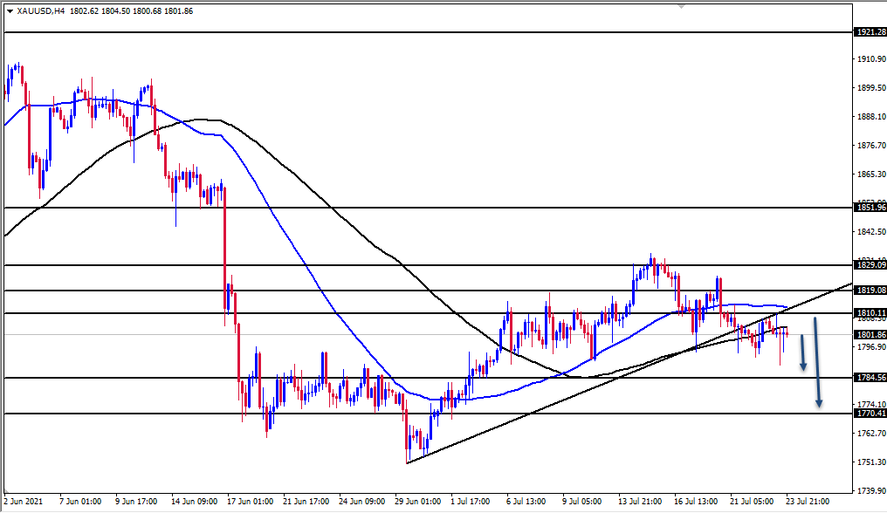Open the chart menu arrow beside XAUUSD
This screenshot has height=513, width=887.
tap(10, 11)
